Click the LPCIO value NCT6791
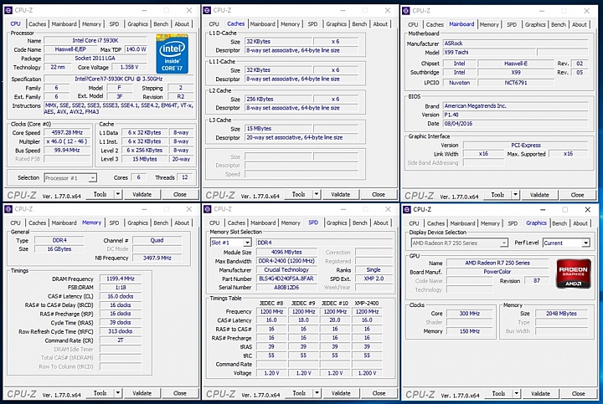This screenshot has width=603, height=404. pyautogui.click(x=516, y=83)
